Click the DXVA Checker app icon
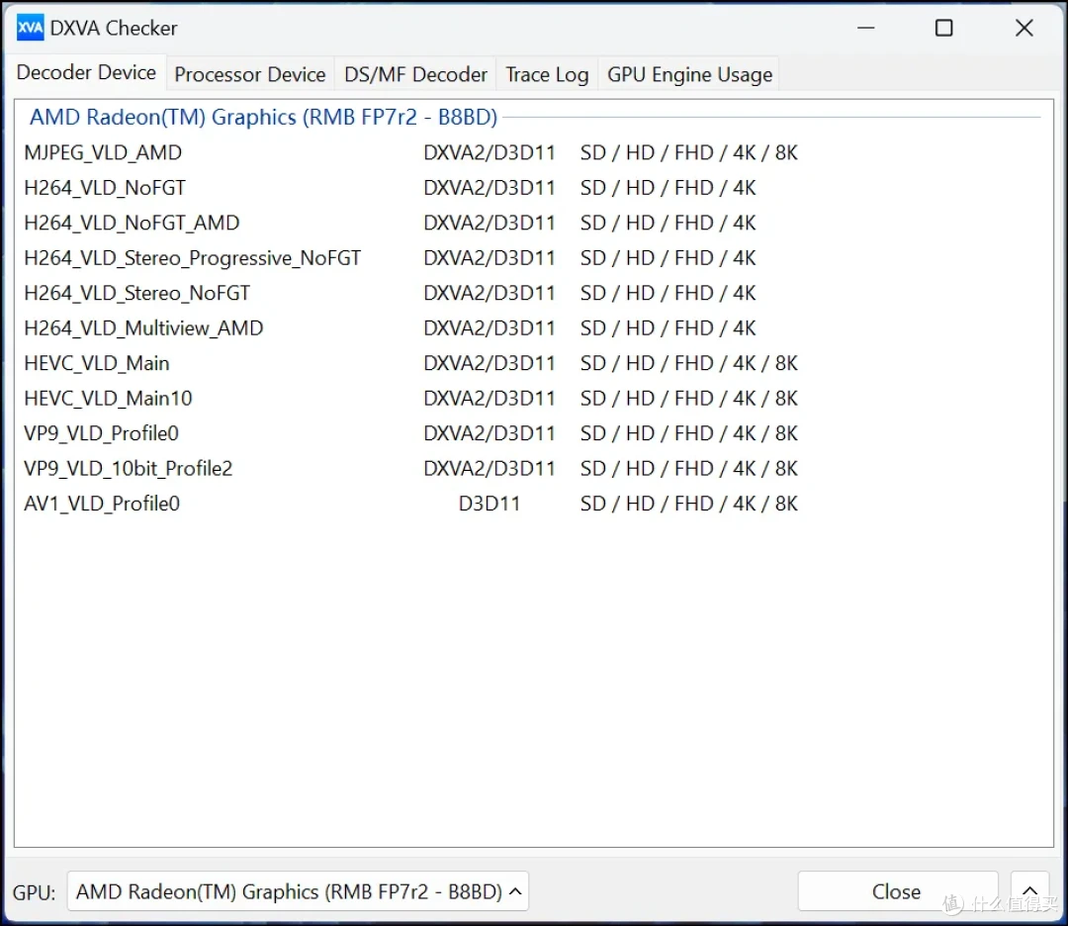Screen dimensions: 1068x926 30,28
